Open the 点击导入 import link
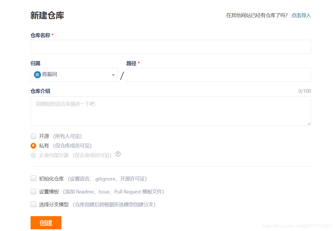The height and width of the screenshot is (231, 333). [301, 16]
